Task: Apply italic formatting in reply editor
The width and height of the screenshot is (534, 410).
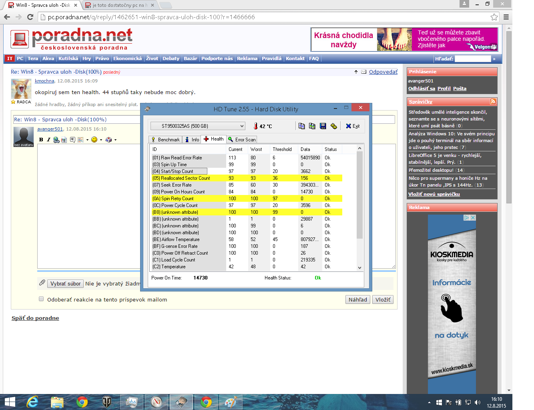Action: pyautogui.click(x=48, y=140)
